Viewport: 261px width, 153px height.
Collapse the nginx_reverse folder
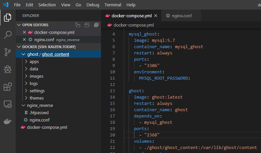(23, 105)
